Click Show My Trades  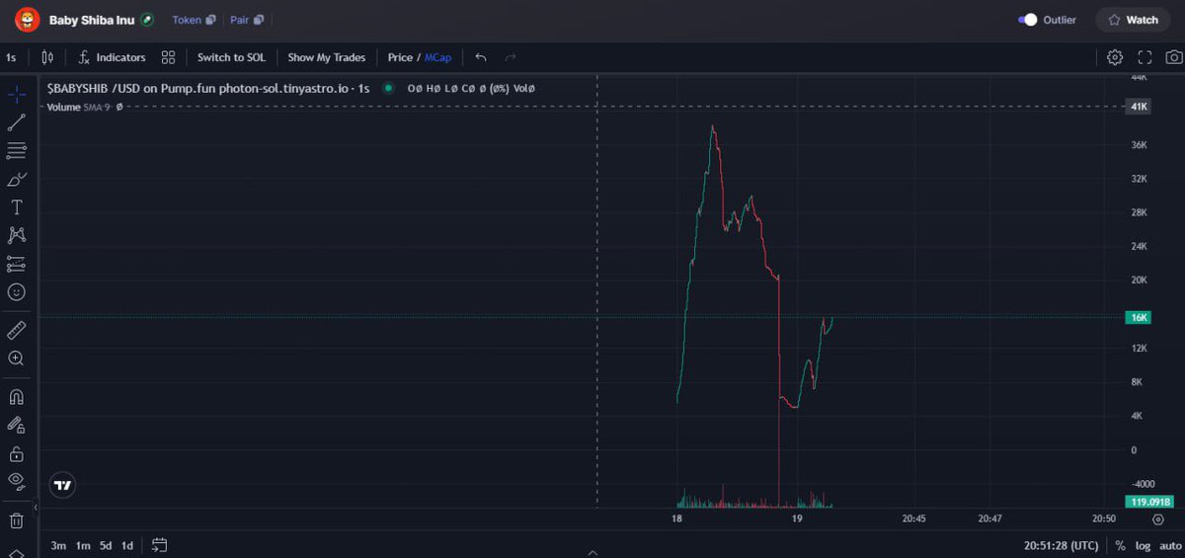pos(326,57)
